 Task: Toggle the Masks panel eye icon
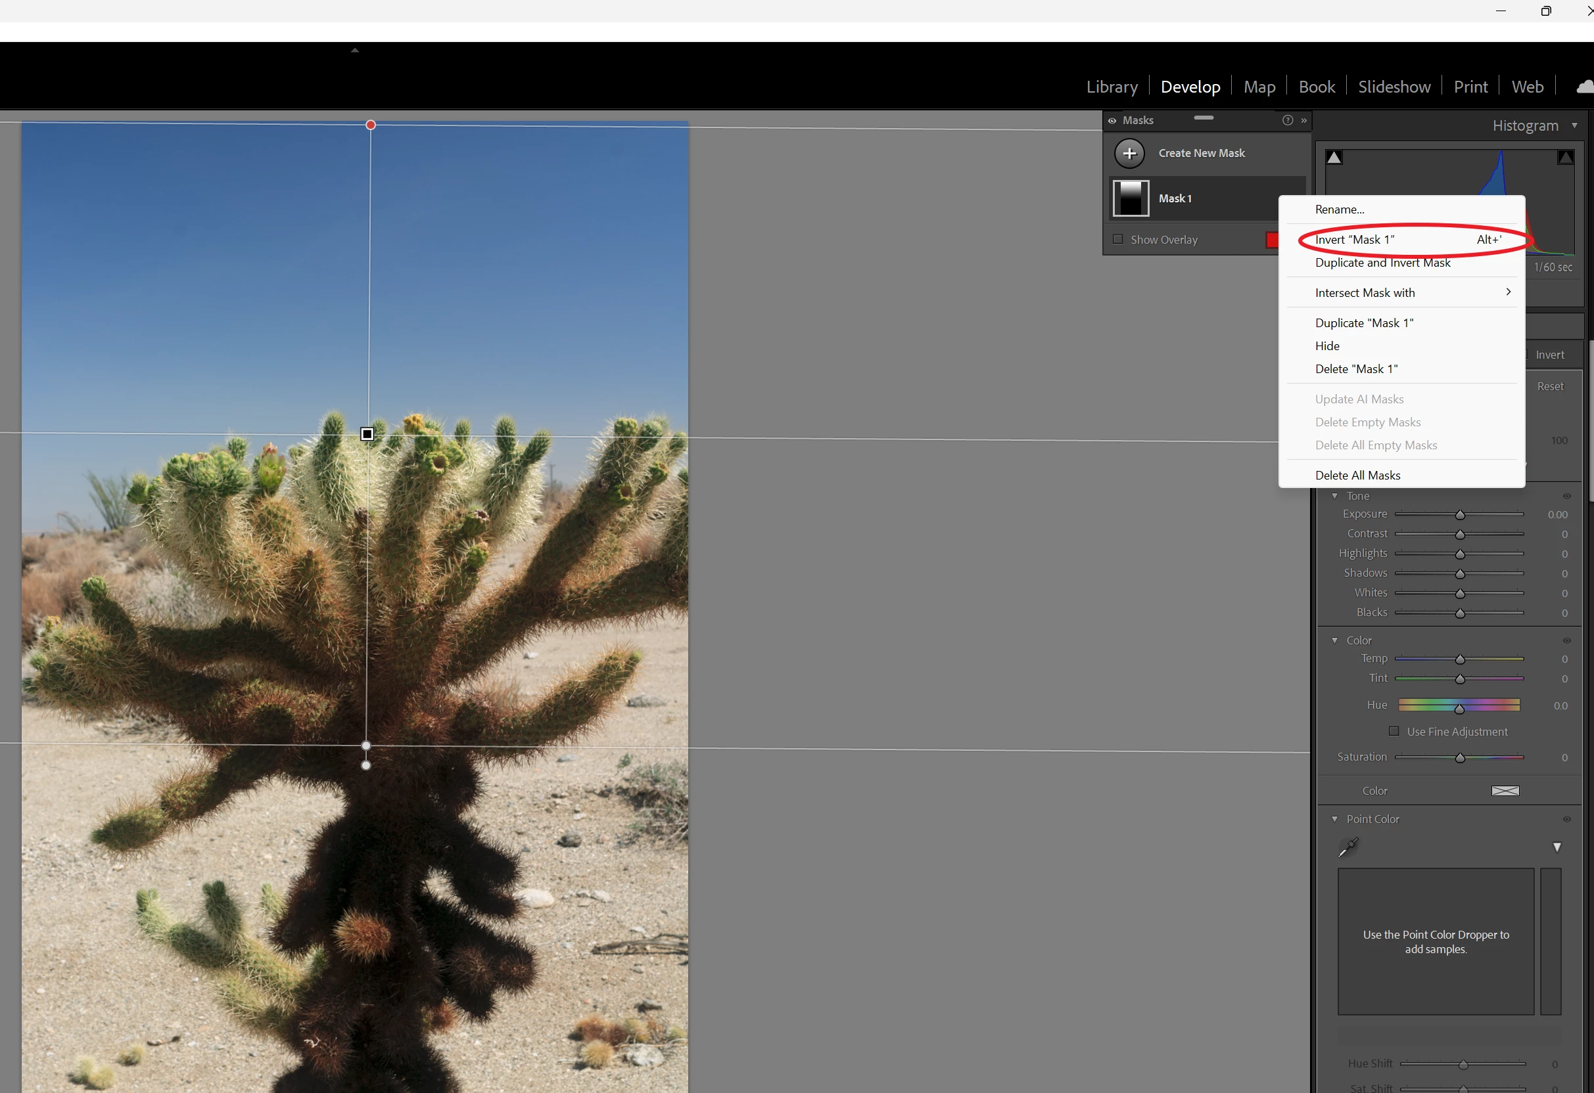pyautogui.click(x=1112, y=121)
